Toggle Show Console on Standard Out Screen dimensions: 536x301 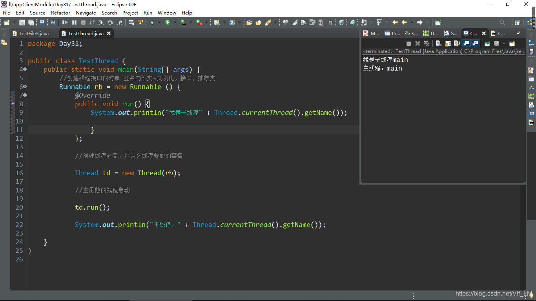466,44
